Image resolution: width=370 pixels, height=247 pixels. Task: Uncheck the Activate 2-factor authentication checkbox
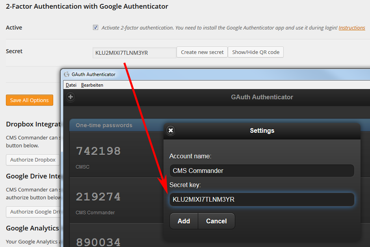(96, 27)
